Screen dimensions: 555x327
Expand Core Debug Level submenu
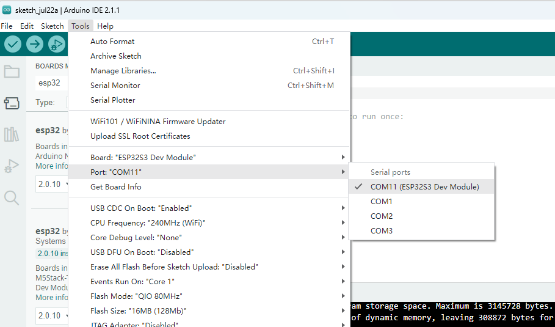point(209,237)
